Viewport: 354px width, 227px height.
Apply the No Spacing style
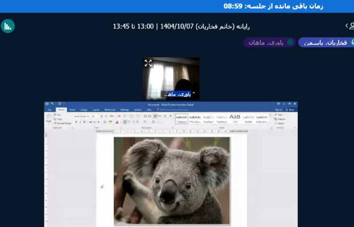point(195,119)
